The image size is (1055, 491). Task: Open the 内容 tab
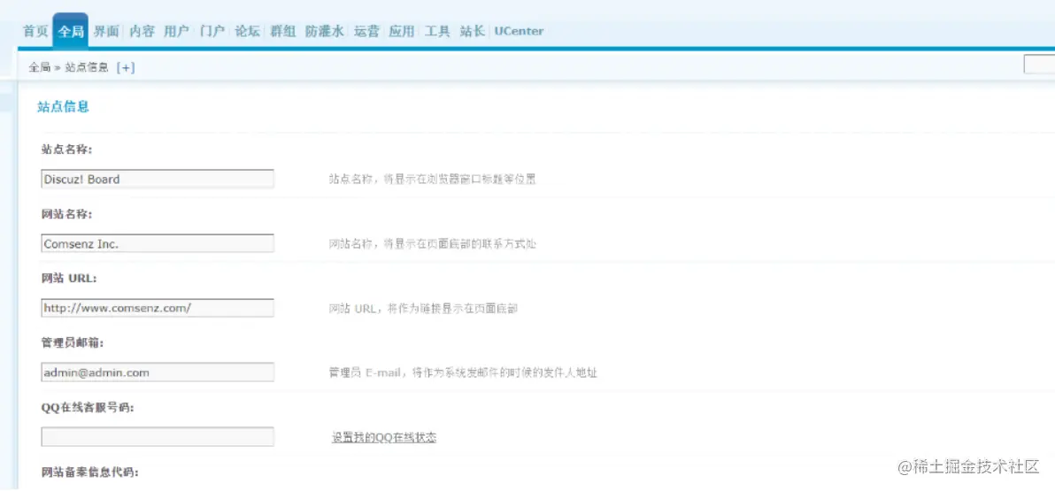pyautogui.click(x=142, y=31)
